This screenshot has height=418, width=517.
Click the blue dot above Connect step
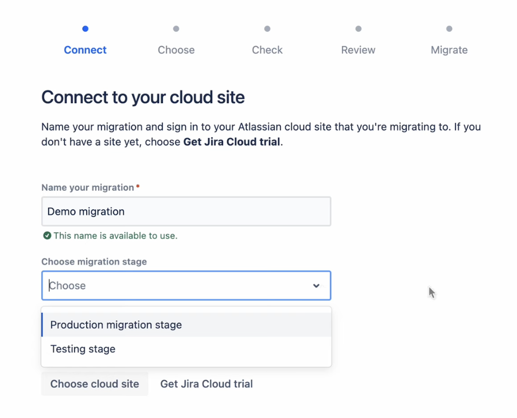tap(85, 29)
